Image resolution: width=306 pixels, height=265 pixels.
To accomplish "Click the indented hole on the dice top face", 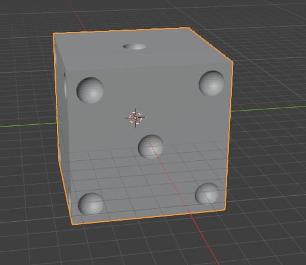I will coord(135,47).
